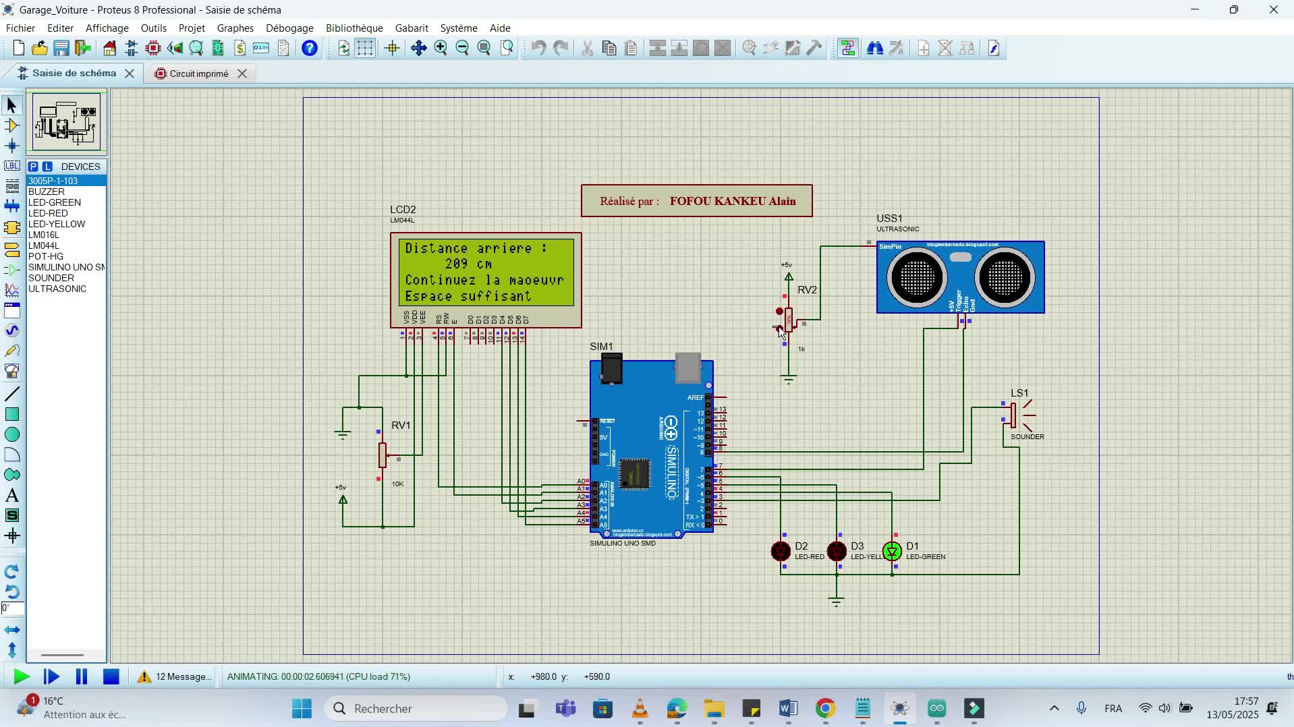Click the zoom to area icon

point(507,48)
